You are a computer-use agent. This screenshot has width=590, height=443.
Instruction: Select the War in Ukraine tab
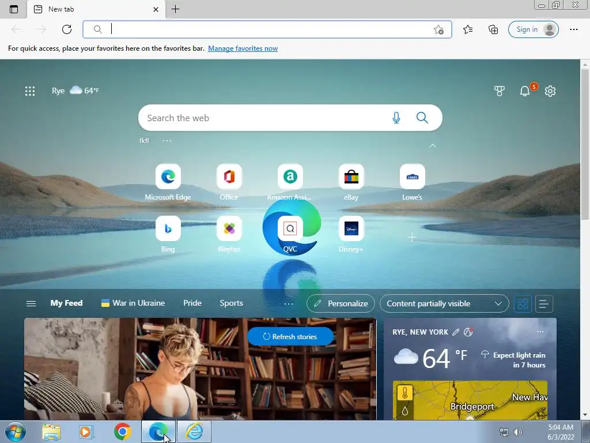133,303
